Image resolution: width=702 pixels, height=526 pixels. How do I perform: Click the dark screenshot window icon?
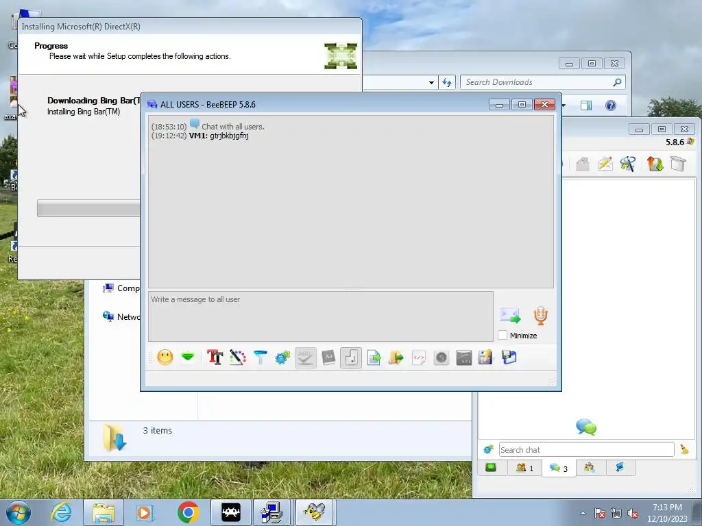pos(464,358)
